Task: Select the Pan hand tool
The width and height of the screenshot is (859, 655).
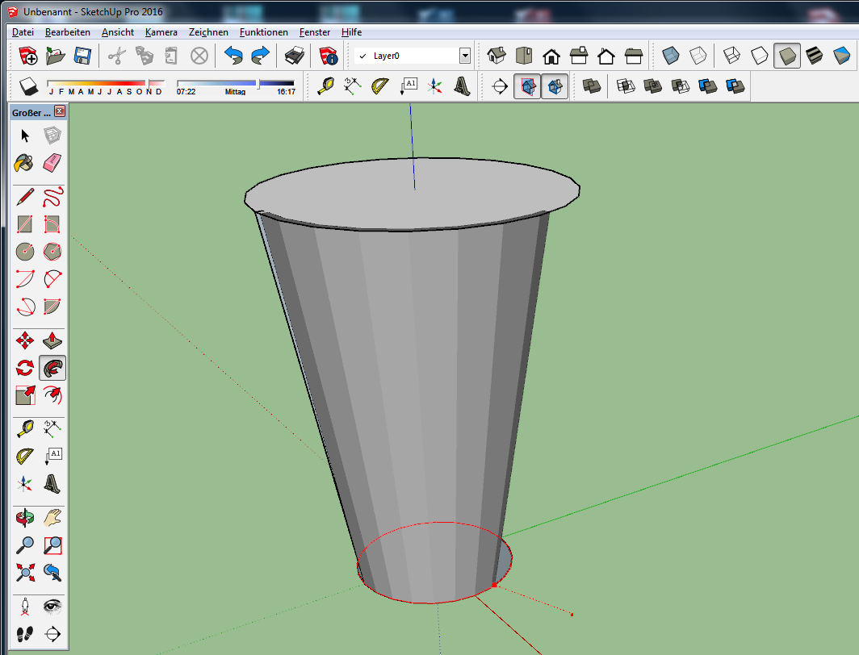Action: click(52, 517)
